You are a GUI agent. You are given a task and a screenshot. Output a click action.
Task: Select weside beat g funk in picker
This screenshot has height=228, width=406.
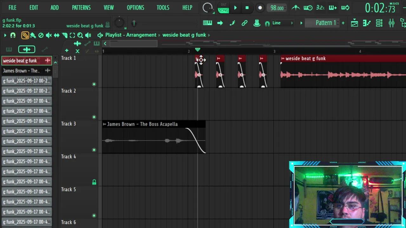click(x=27, y=60)
